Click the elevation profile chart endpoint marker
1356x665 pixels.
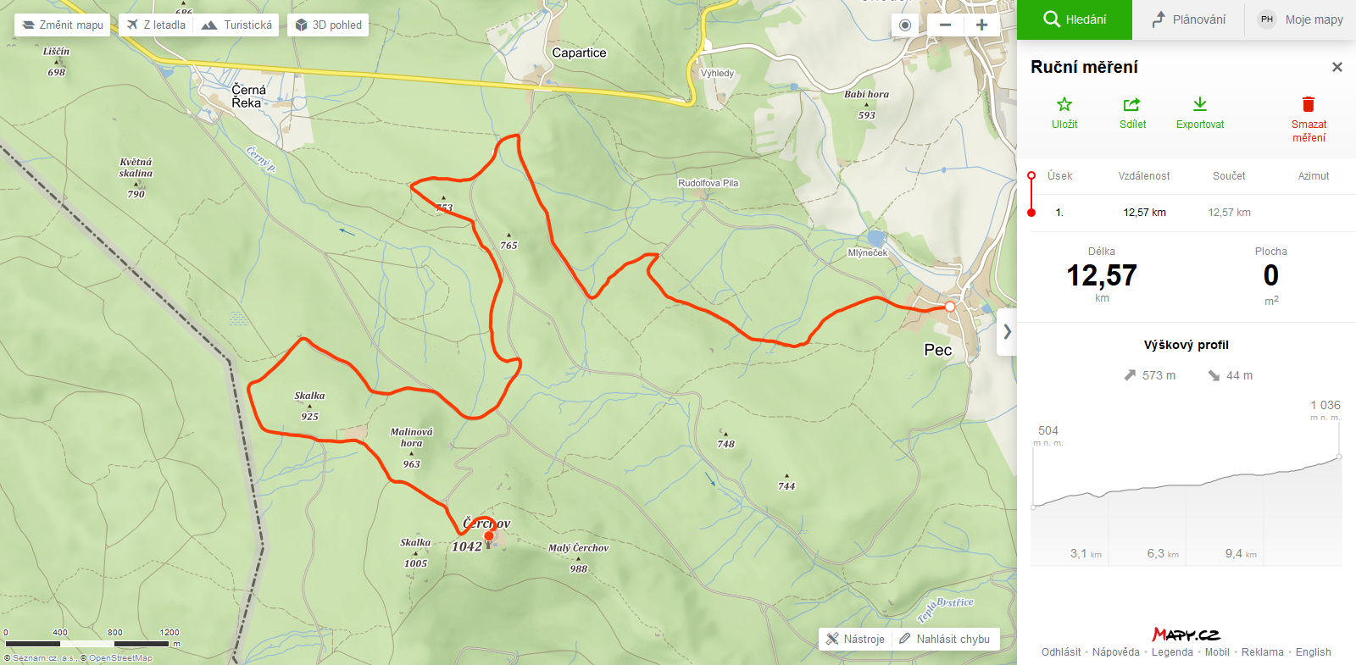1339,457
